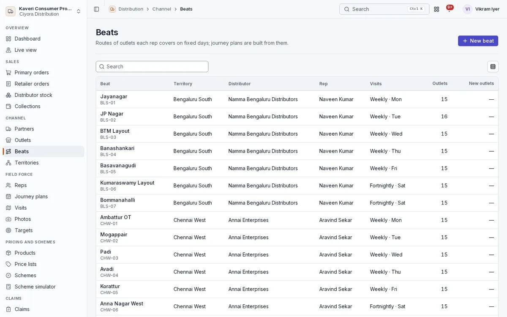
Task: Open the Reps people icon
Action: tap(8, 185)
